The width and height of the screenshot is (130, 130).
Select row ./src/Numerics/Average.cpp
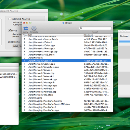coord(66,52)
